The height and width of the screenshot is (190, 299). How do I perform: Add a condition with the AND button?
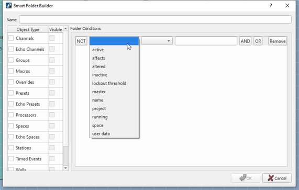click(245, 41)
